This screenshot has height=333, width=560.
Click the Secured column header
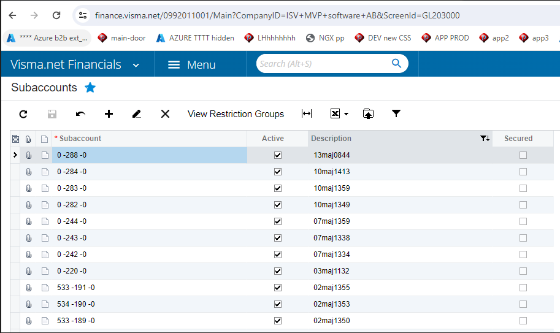518,139
